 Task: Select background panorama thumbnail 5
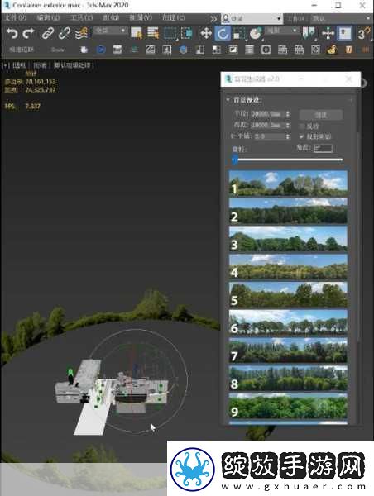point(288,294)
